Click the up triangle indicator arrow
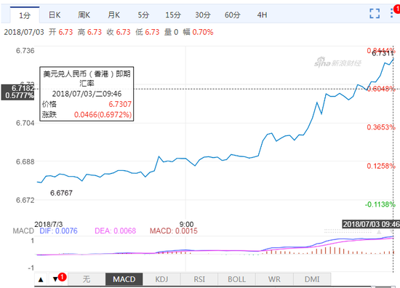 coord(41,279)
